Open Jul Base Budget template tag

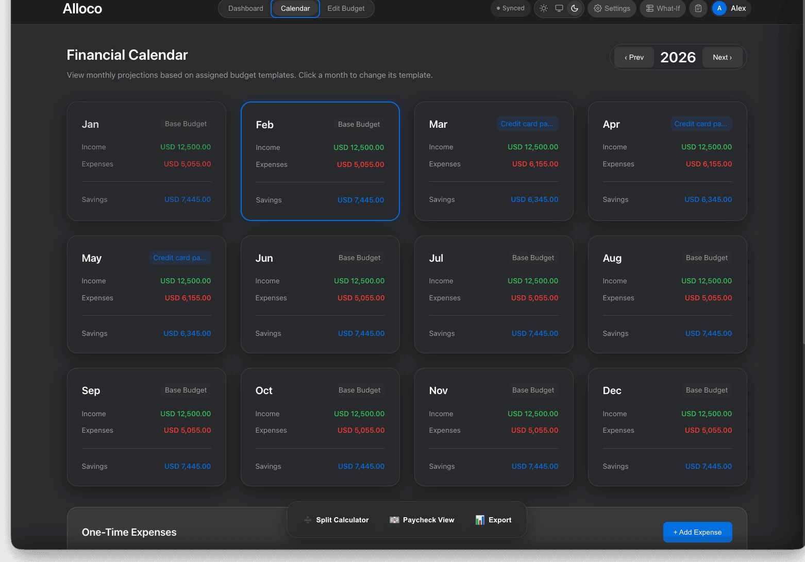(533, 258)
